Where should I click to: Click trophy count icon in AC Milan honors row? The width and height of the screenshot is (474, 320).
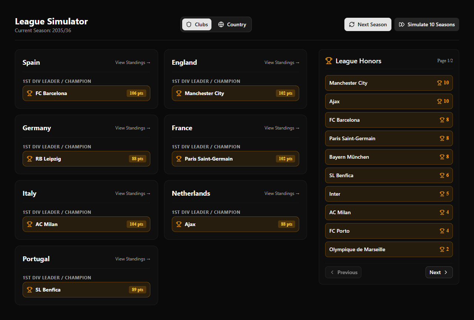pos(442,212)
